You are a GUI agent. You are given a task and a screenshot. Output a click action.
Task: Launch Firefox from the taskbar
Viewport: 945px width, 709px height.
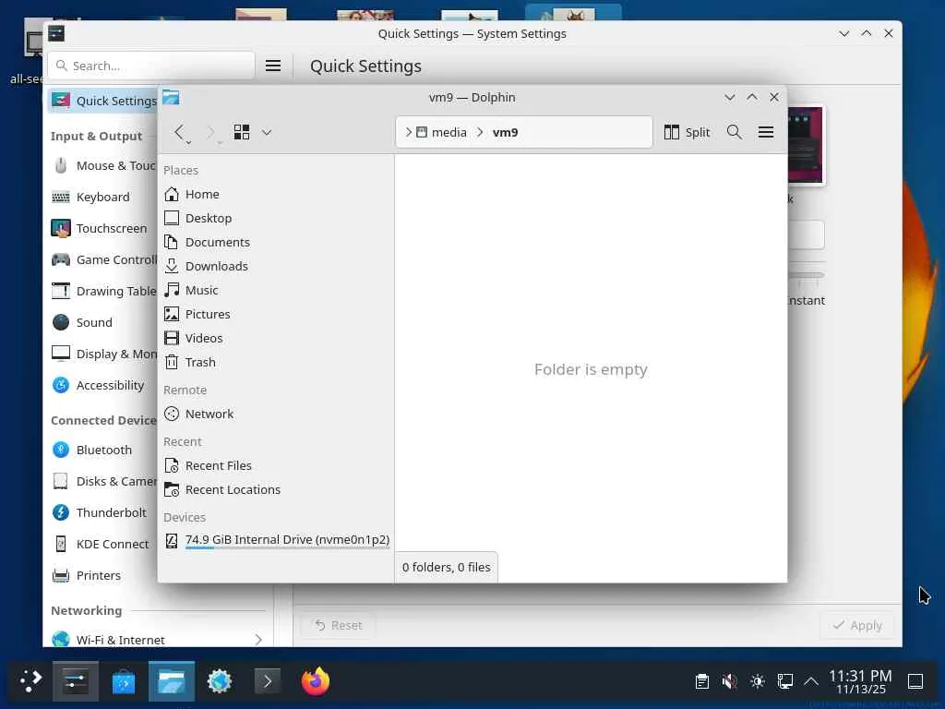point(316,681)
